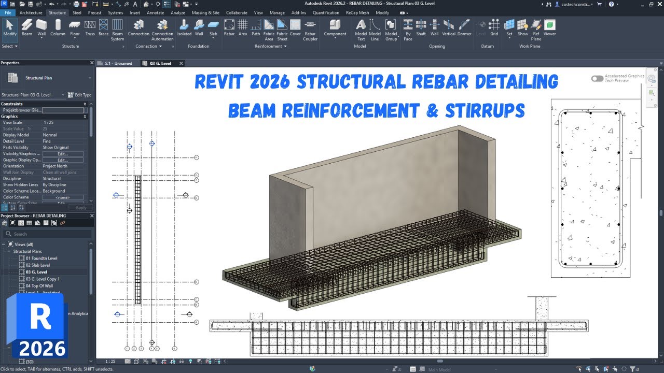The width and height of the screenshot is (664, 373).
Task: Select the Rebar Coupler tool
Action: point(310,30)
